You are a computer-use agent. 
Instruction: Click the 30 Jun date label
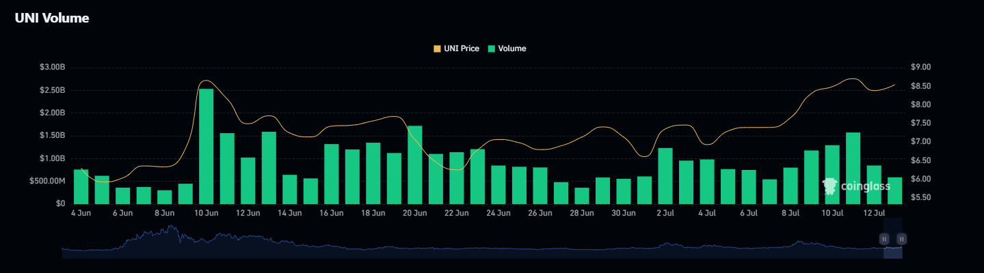(x=624, y=213)
